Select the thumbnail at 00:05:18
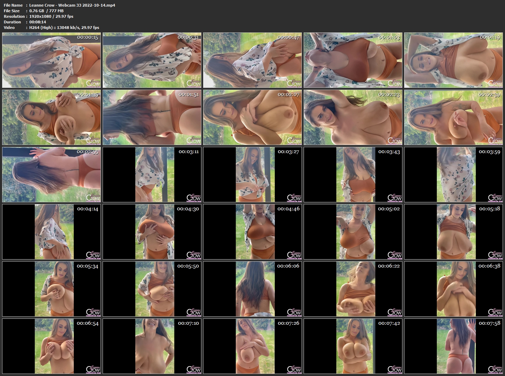 point(453,232)
